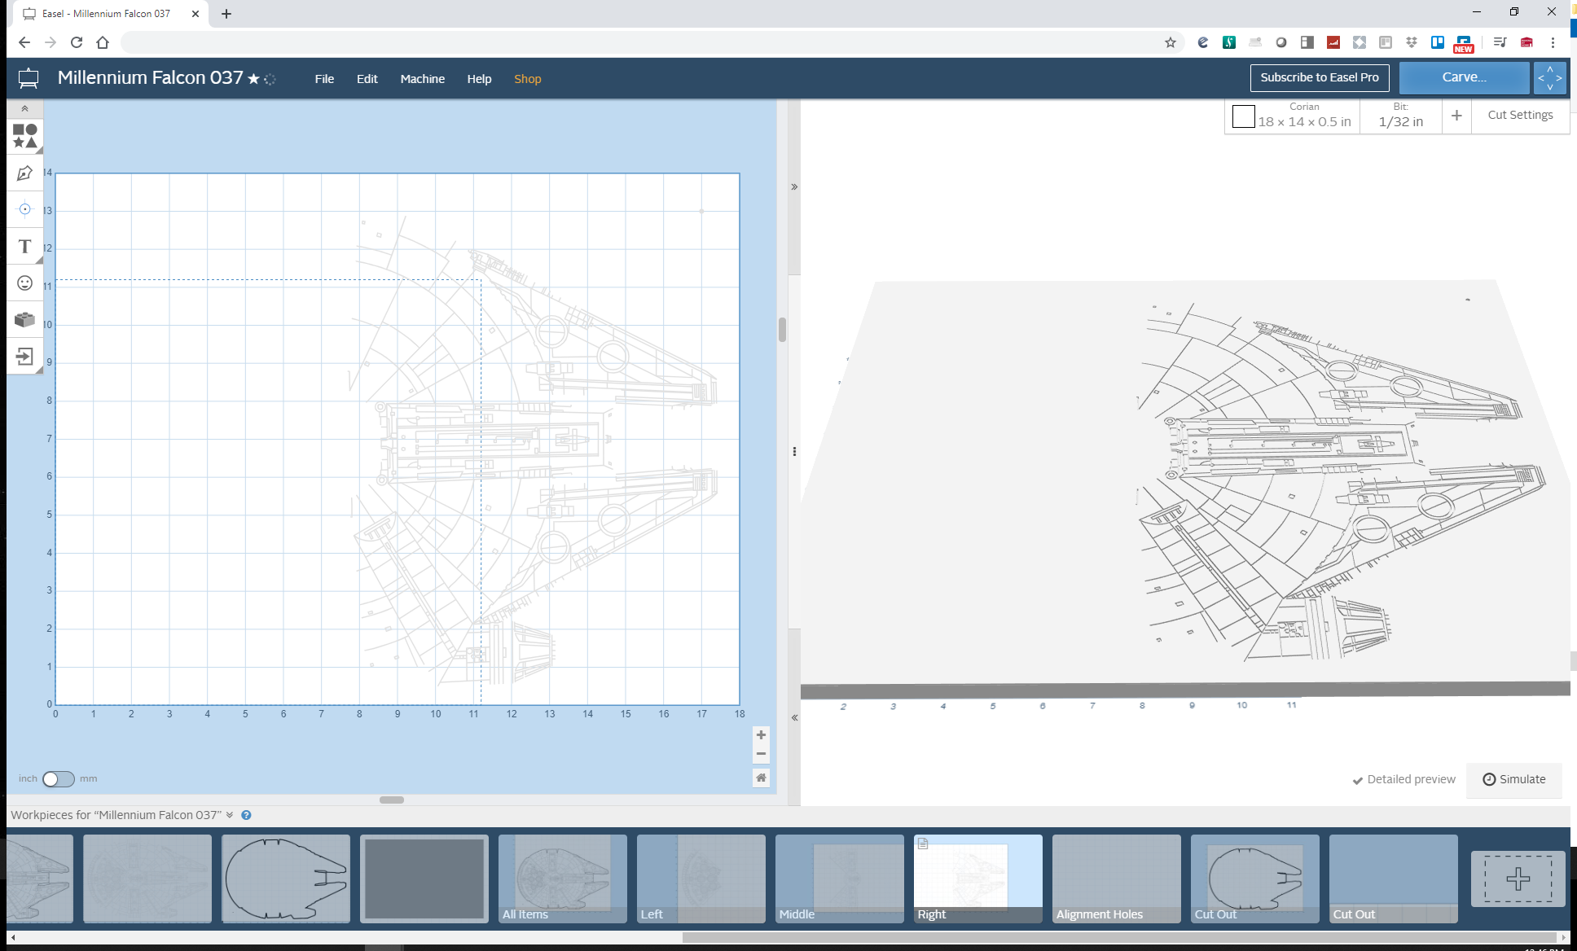Screen dimensions: 1577x951
Task: Open the Shapes tool in left toolbar
Action: pos(24,136)
